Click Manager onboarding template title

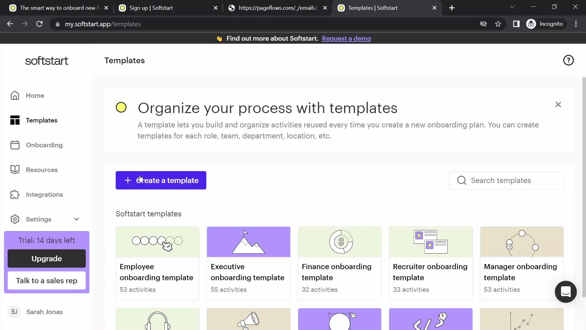[520, 272]
